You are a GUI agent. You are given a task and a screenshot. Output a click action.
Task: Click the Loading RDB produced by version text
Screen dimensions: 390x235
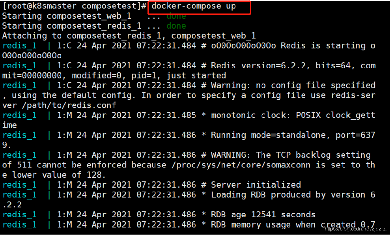click(288, 194)
